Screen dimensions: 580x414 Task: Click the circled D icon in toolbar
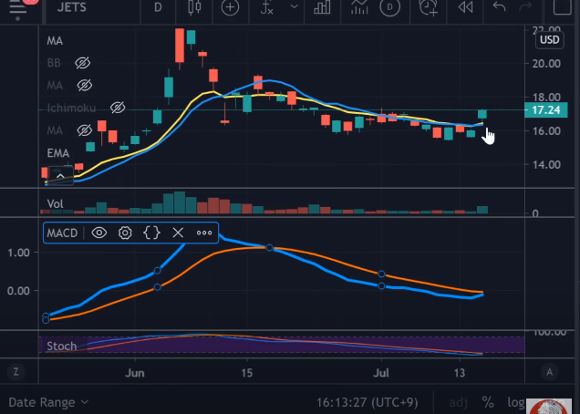click(x=390, y=7)
